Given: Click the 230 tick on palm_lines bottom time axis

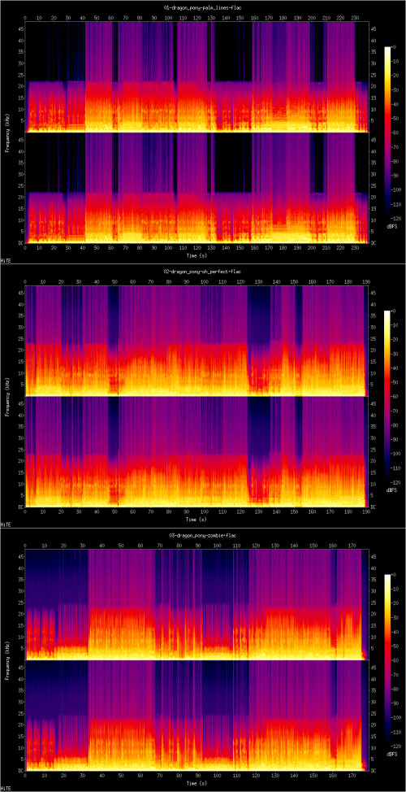Looking at the screenshot, I should 356,249.
